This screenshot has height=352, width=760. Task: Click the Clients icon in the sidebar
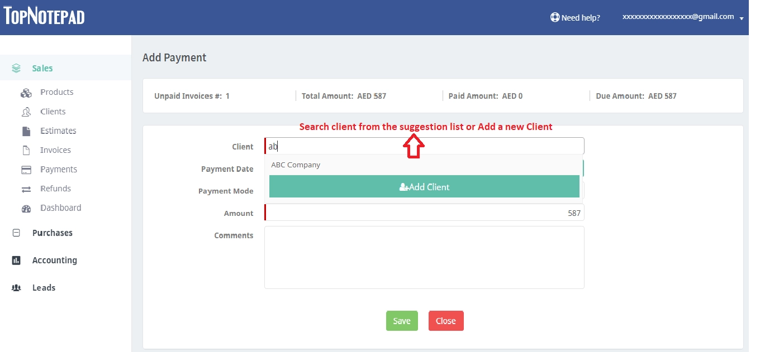26,111
